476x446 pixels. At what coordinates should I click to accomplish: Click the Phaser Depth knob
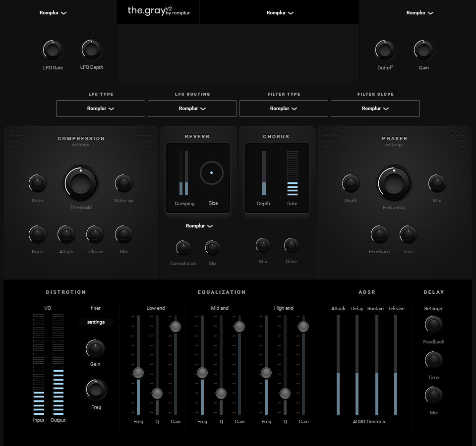(x=351, y=183)
